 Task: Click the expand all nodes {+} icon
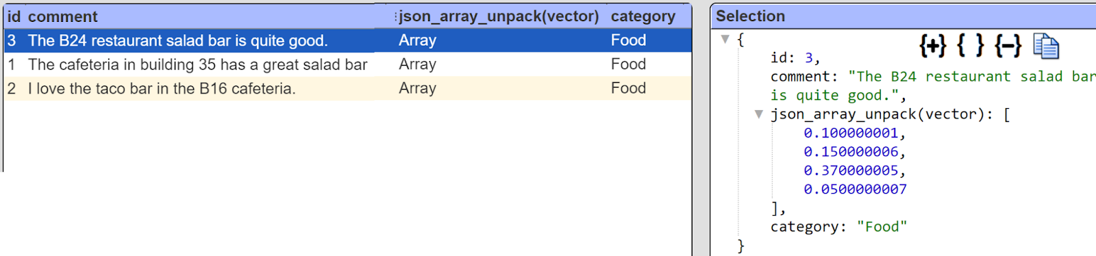932,46
